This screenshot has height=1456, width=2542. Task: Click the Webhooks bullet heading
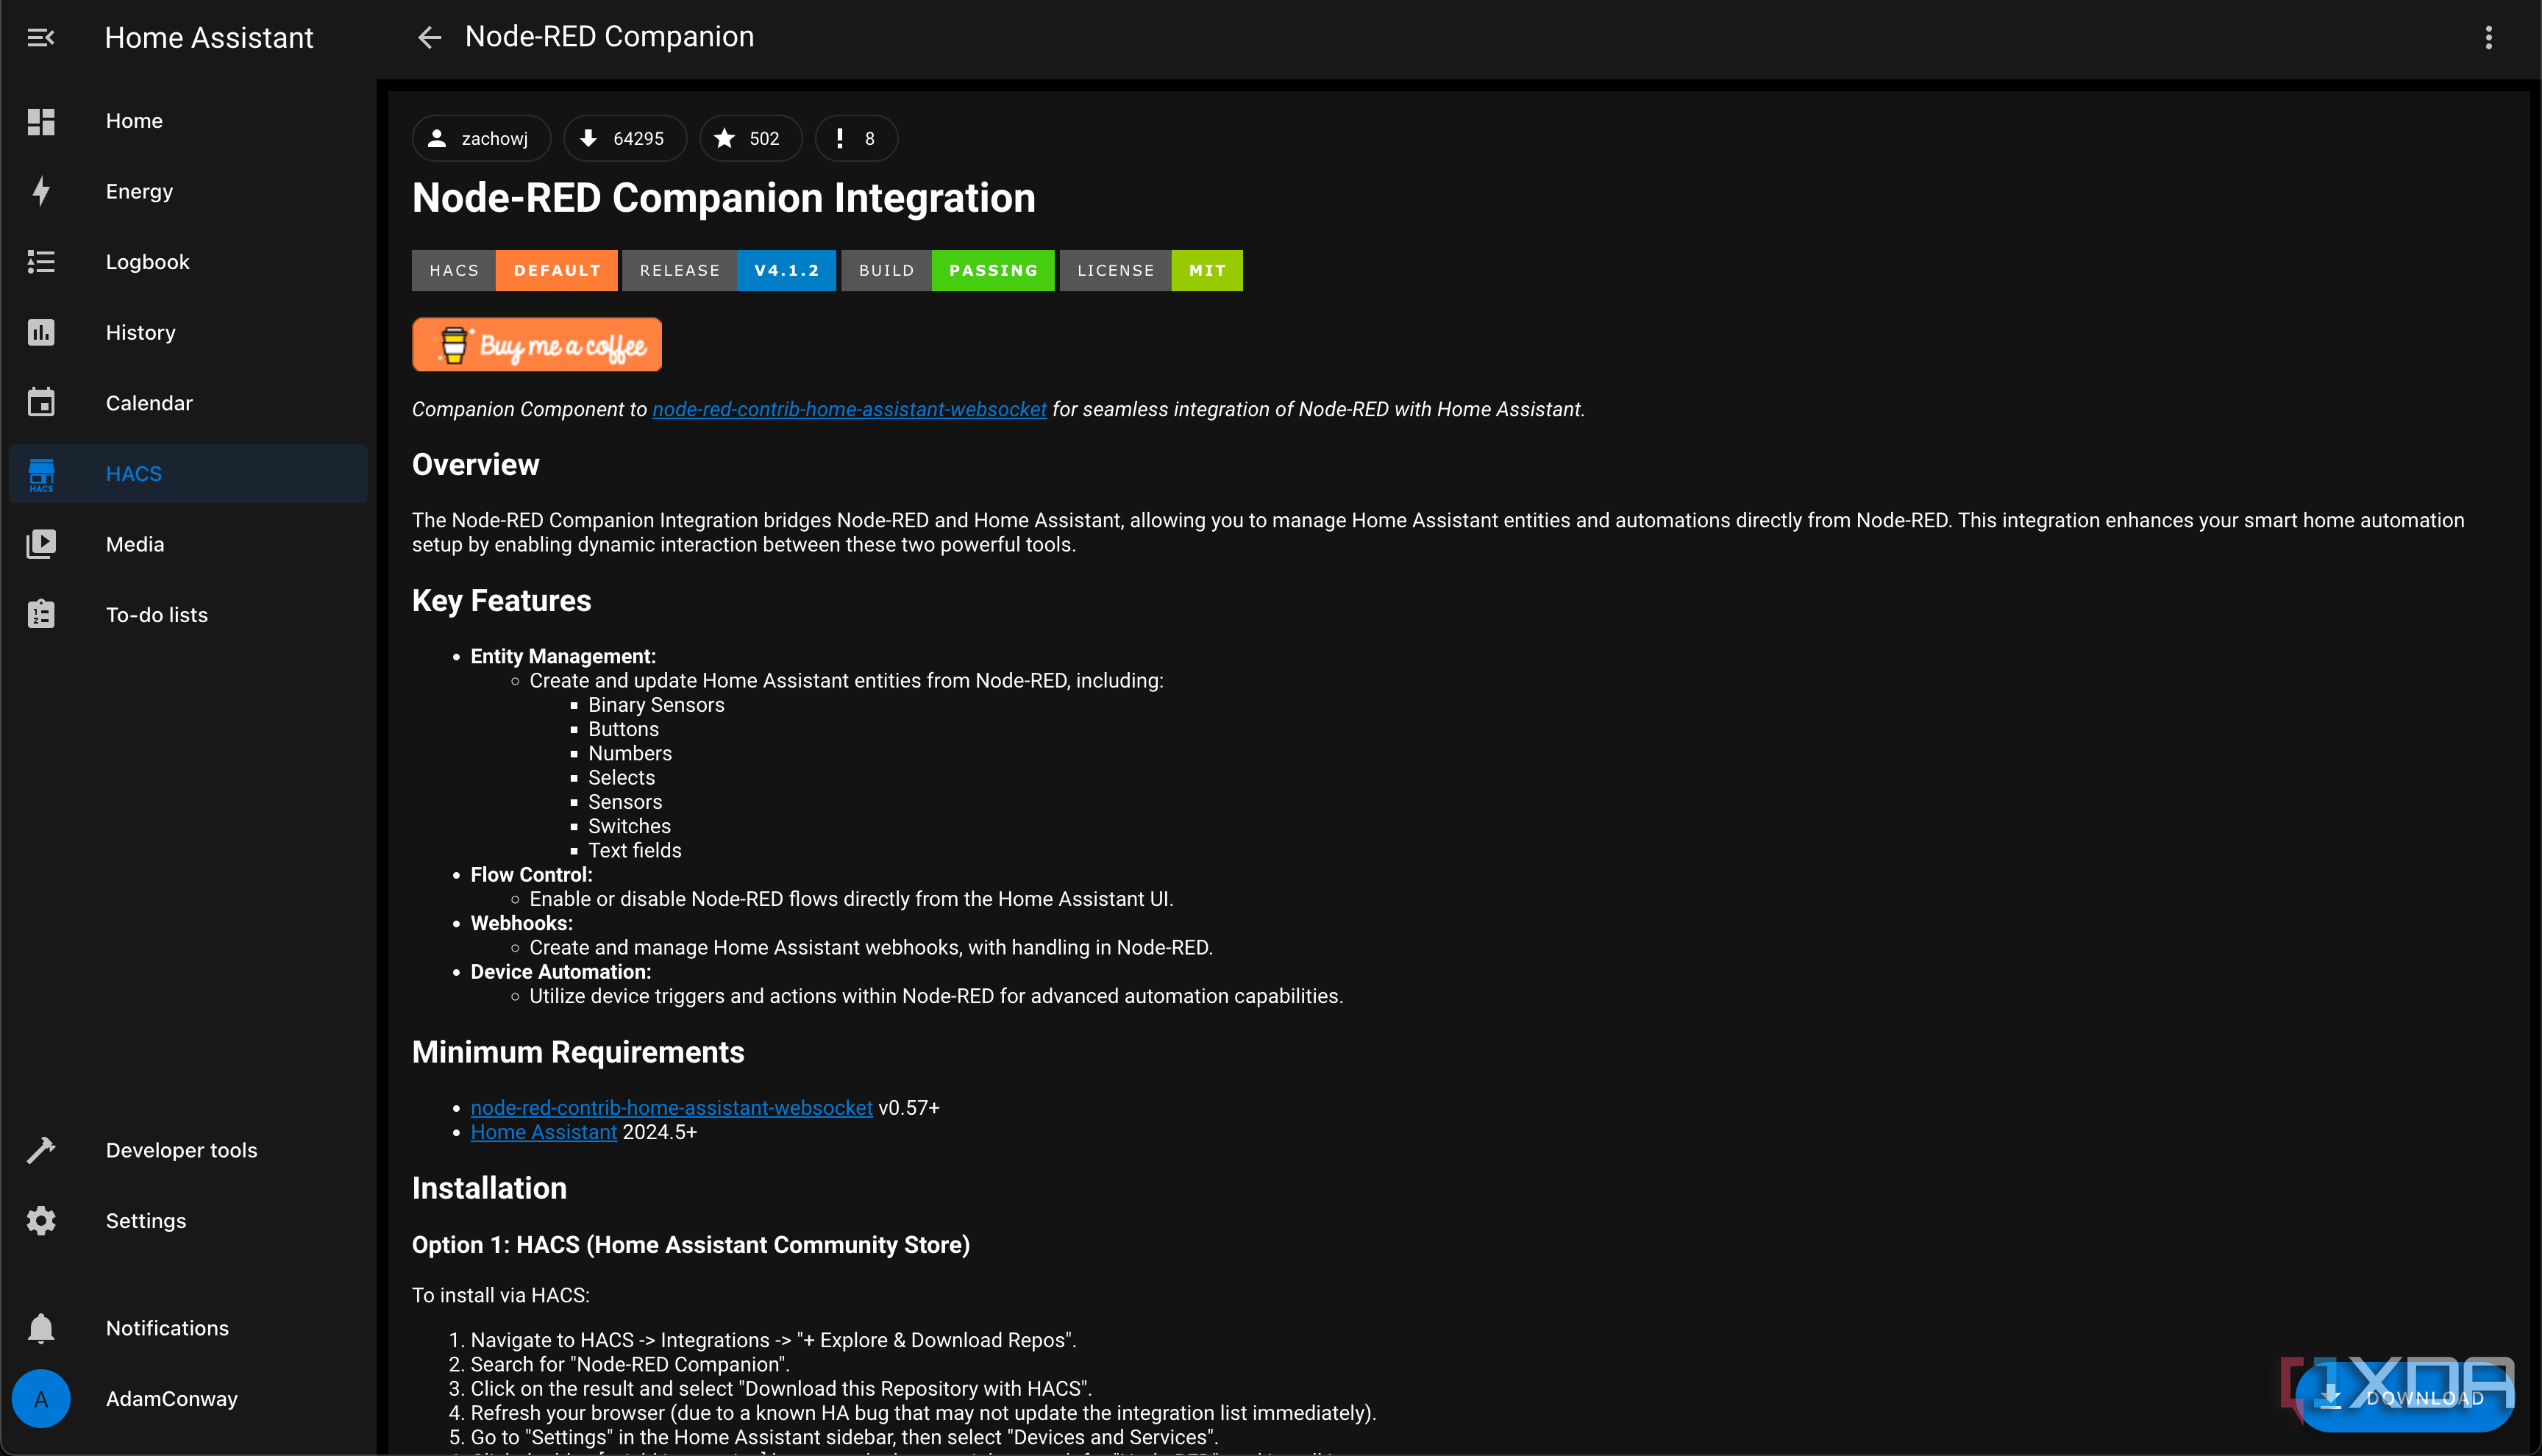(521, 923)
